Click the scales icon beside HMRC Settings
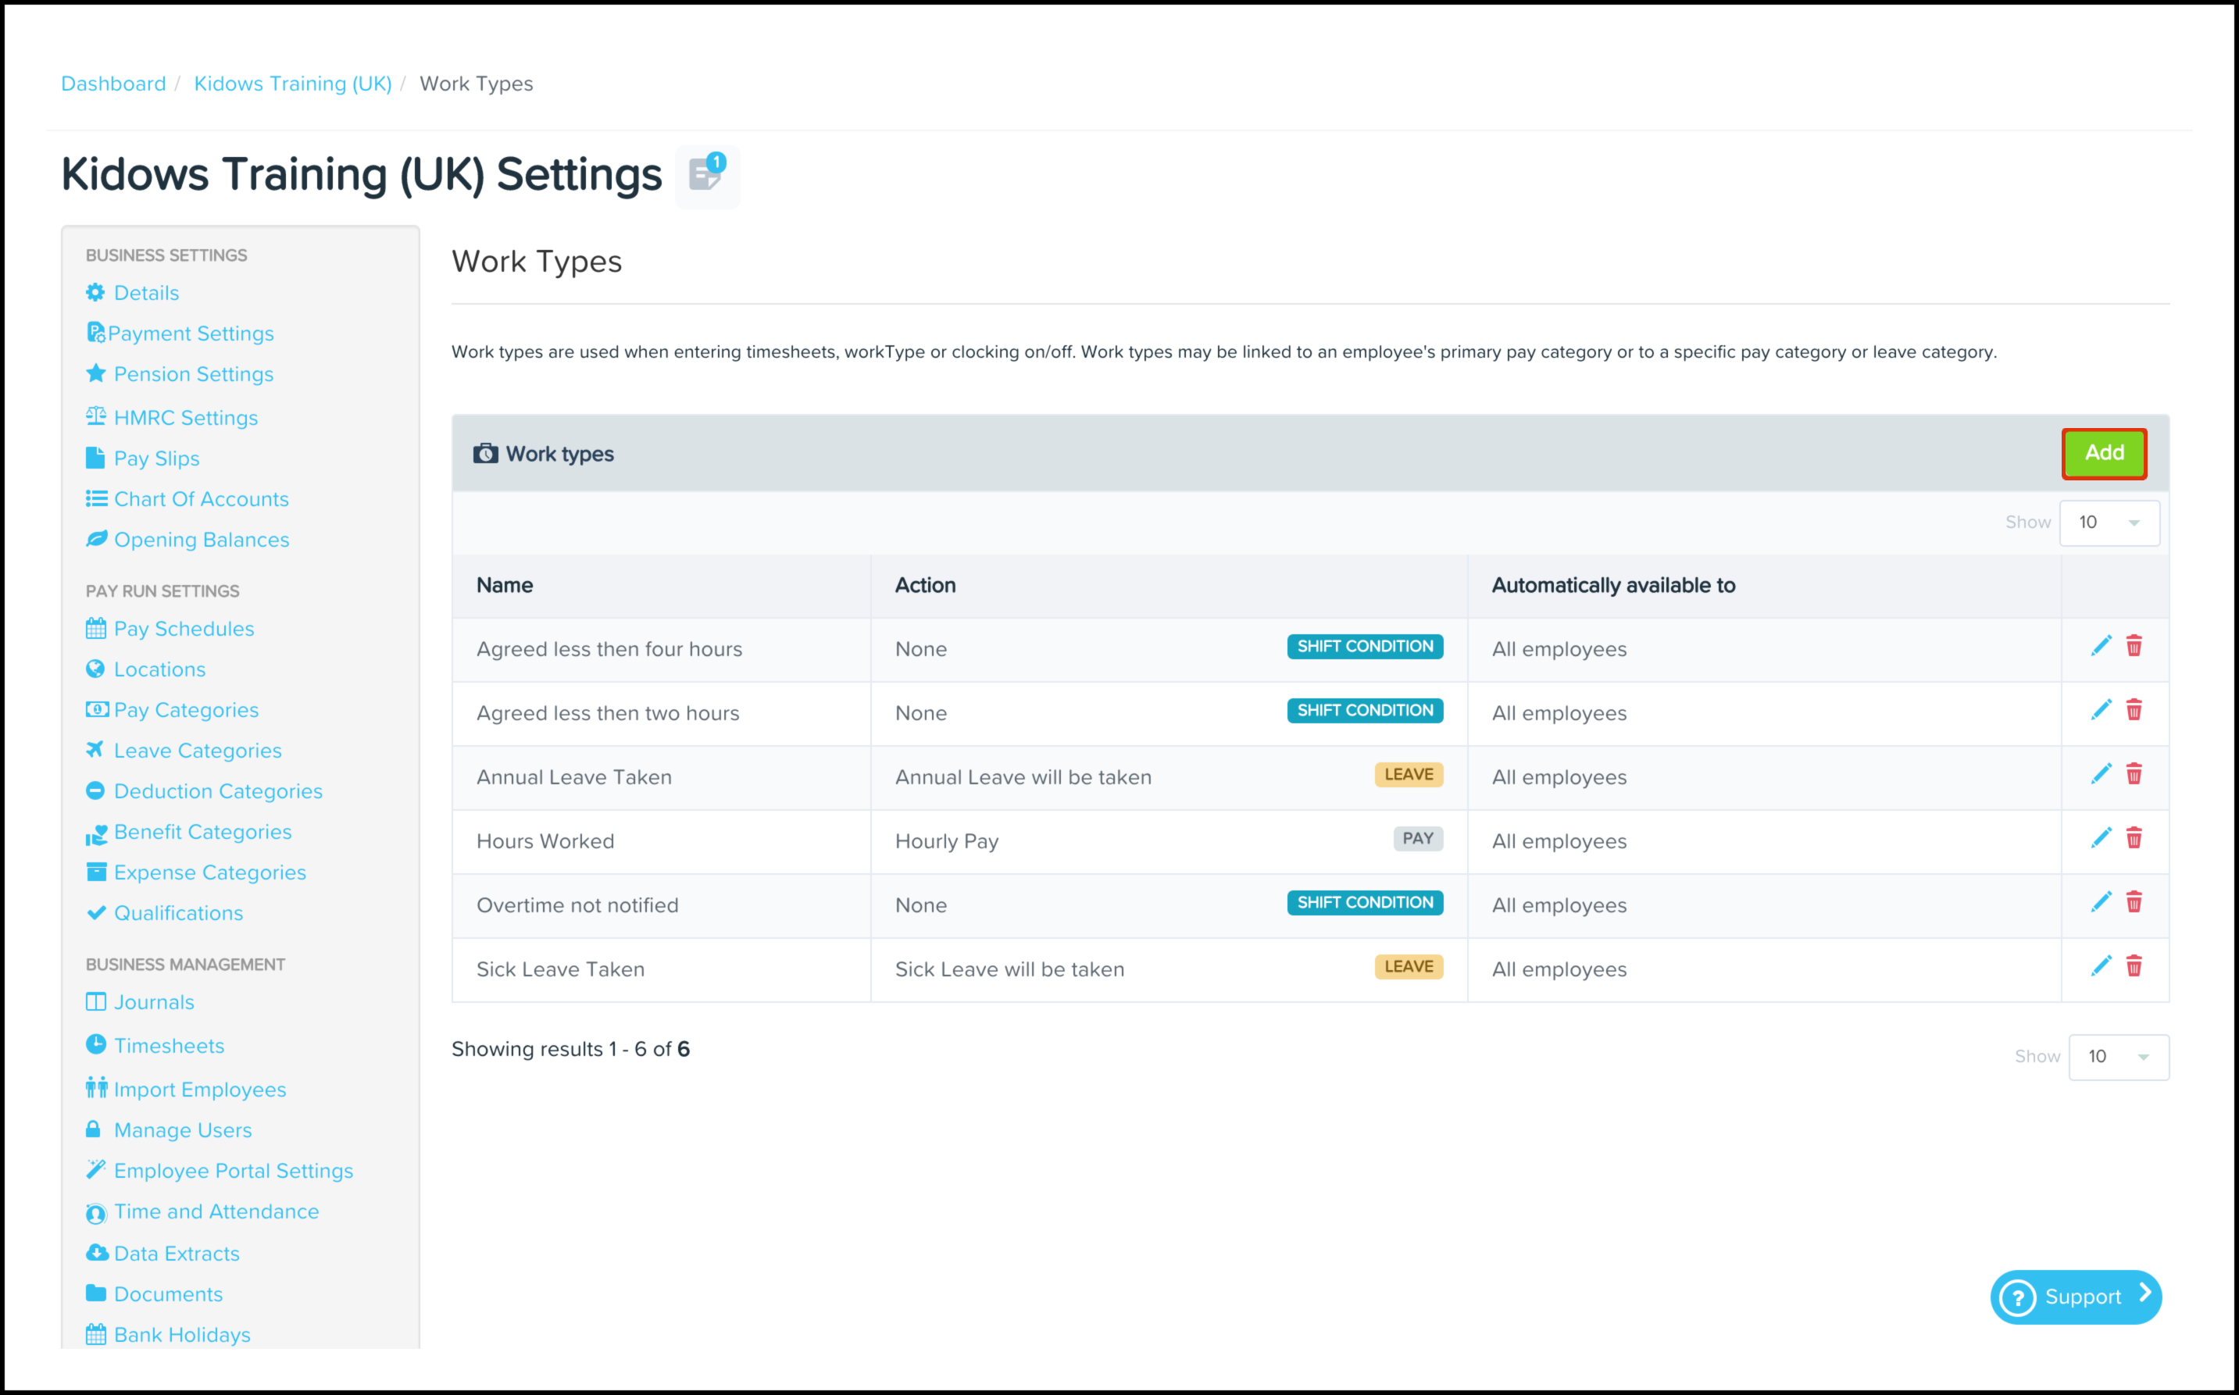 point(96,416)
